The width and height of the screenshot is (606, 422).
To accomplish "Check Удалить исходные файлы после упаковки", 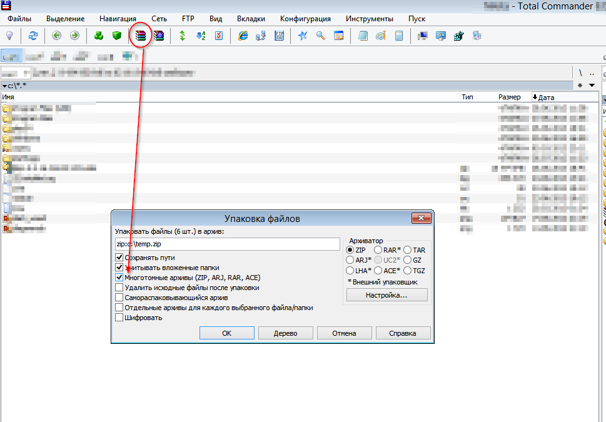I will click(119, 288).
